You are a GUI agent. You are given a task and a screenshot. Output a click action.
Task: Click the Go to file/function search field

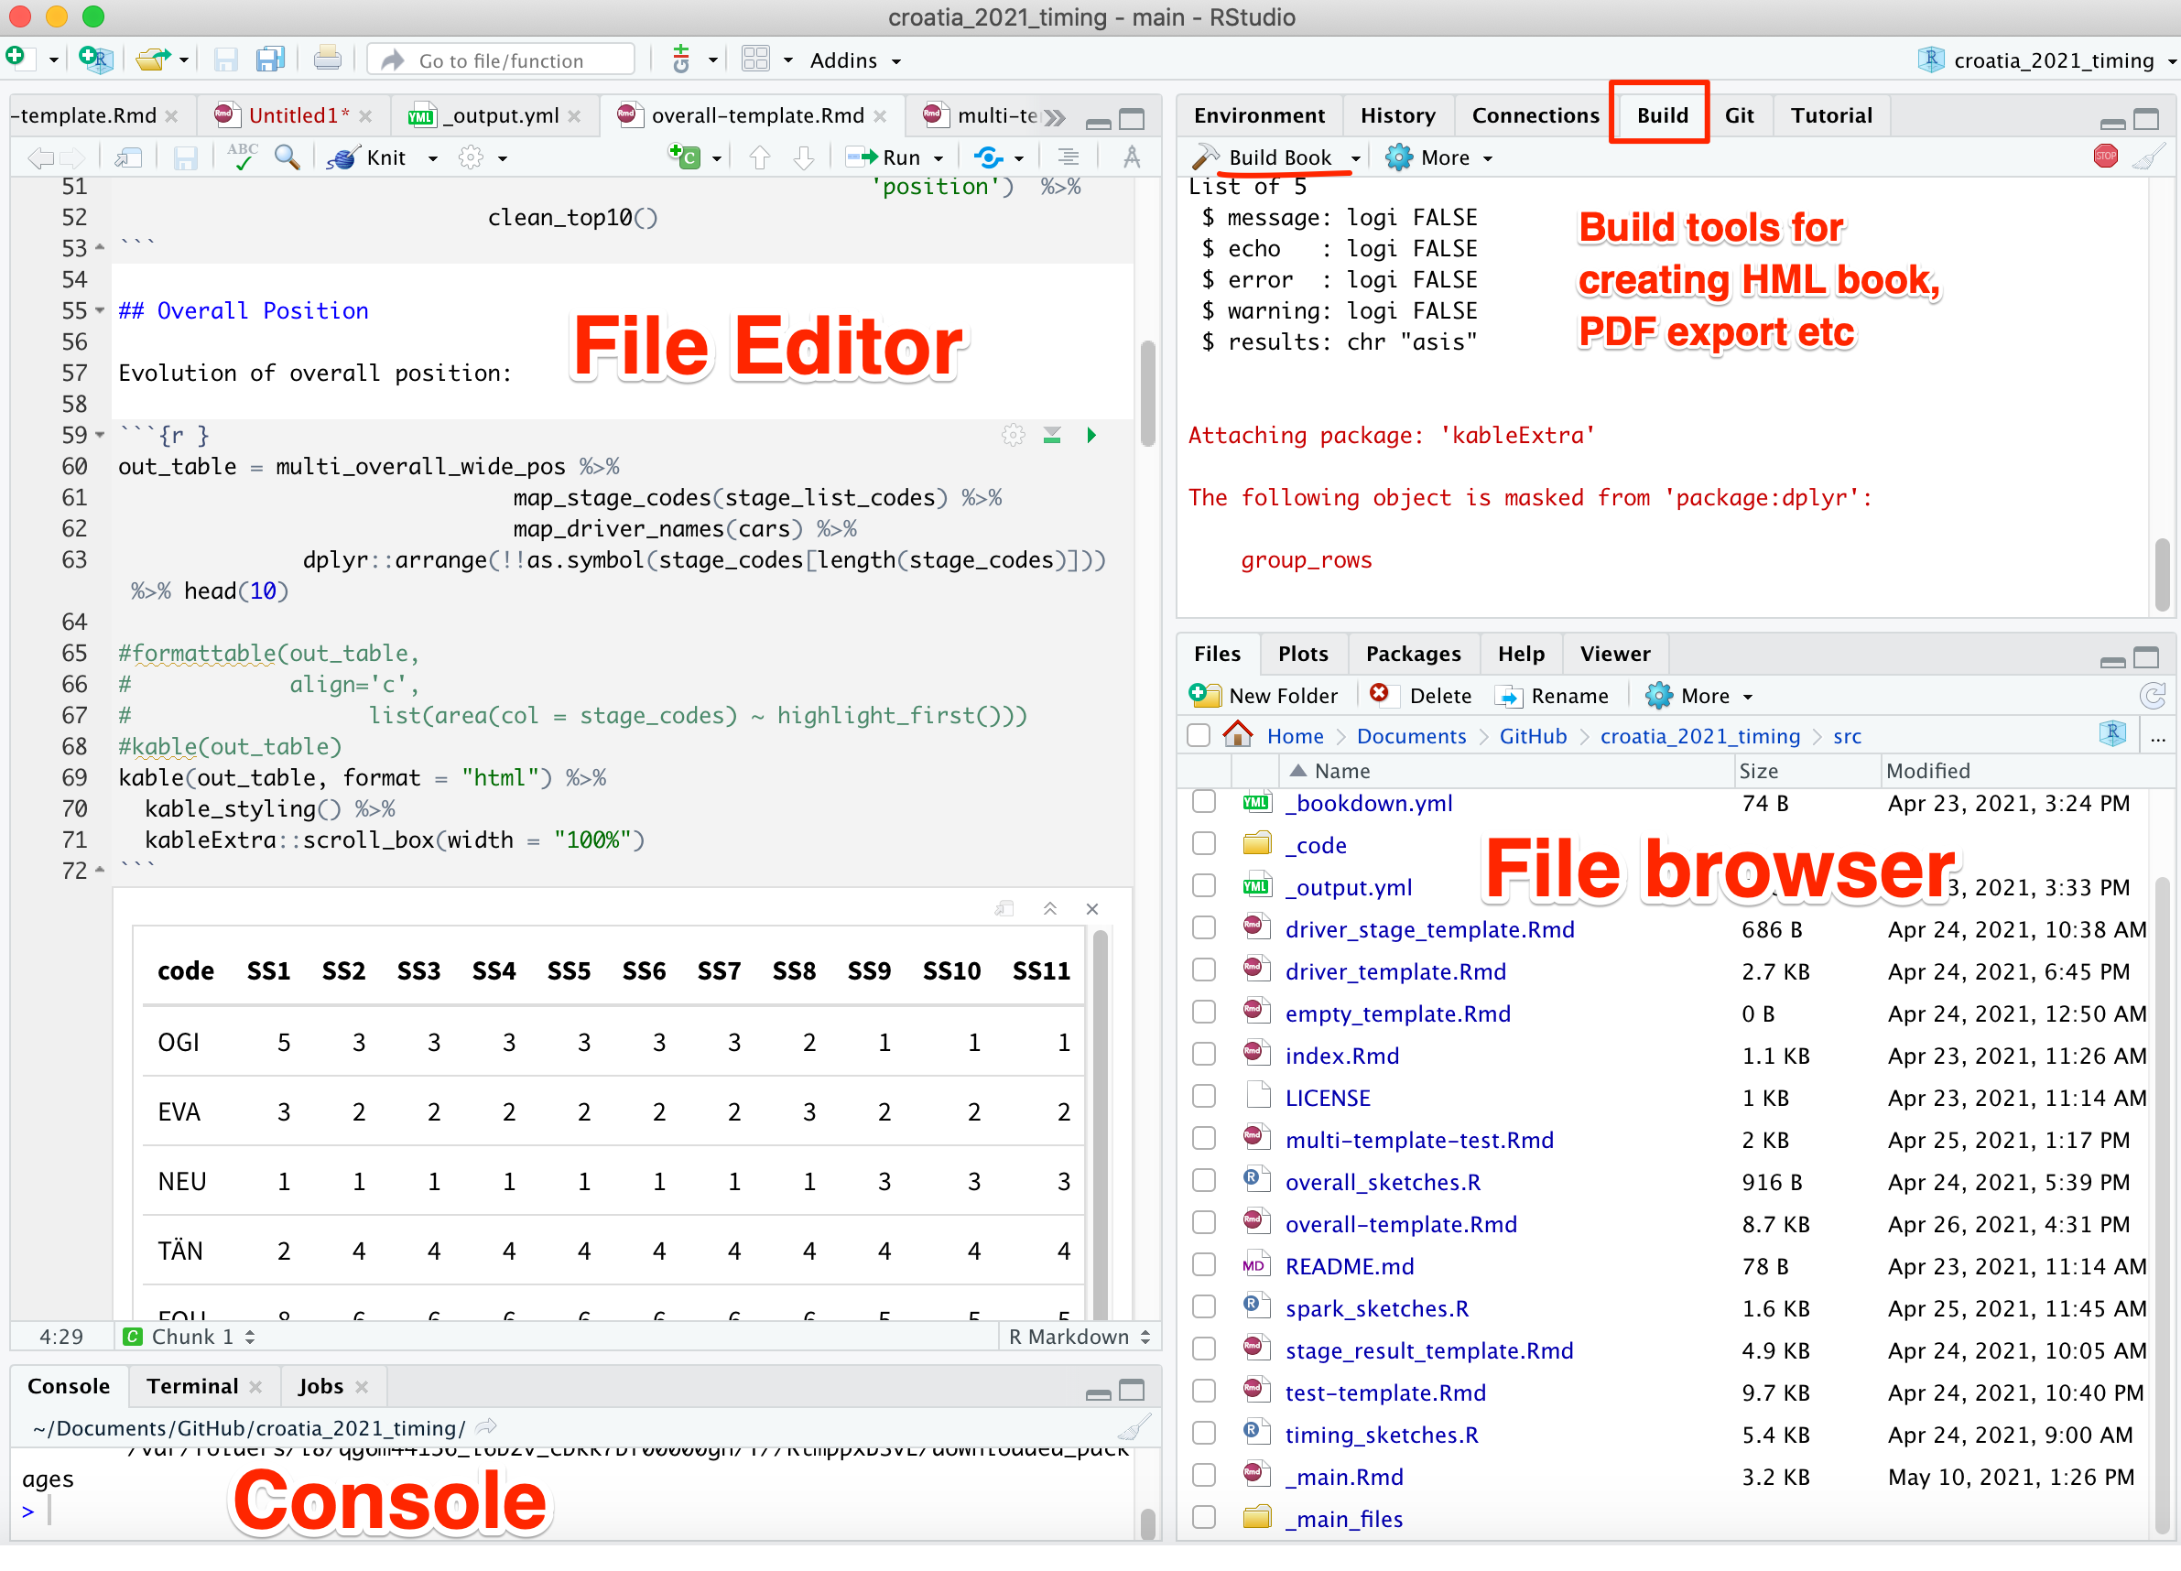point(502,60)
